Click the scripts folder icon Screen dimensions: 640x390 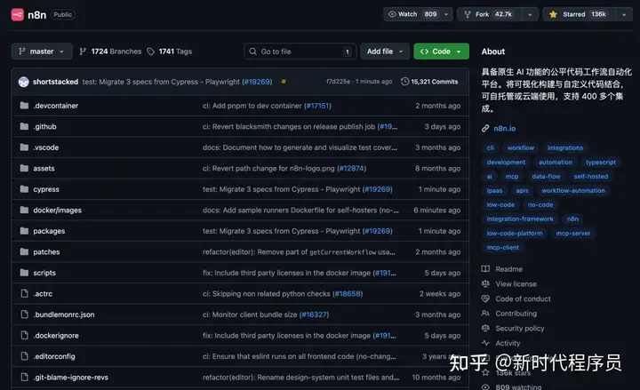pyautogui.click(x=25, y=273)
